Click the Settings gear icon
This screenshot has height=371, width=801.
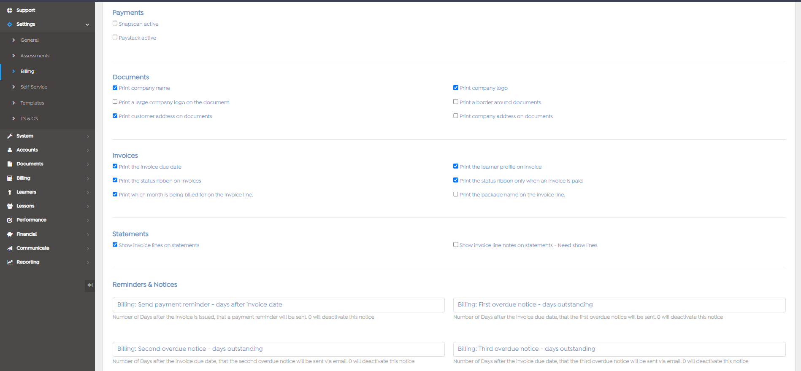pyautogui.click(x=10, y=24)
